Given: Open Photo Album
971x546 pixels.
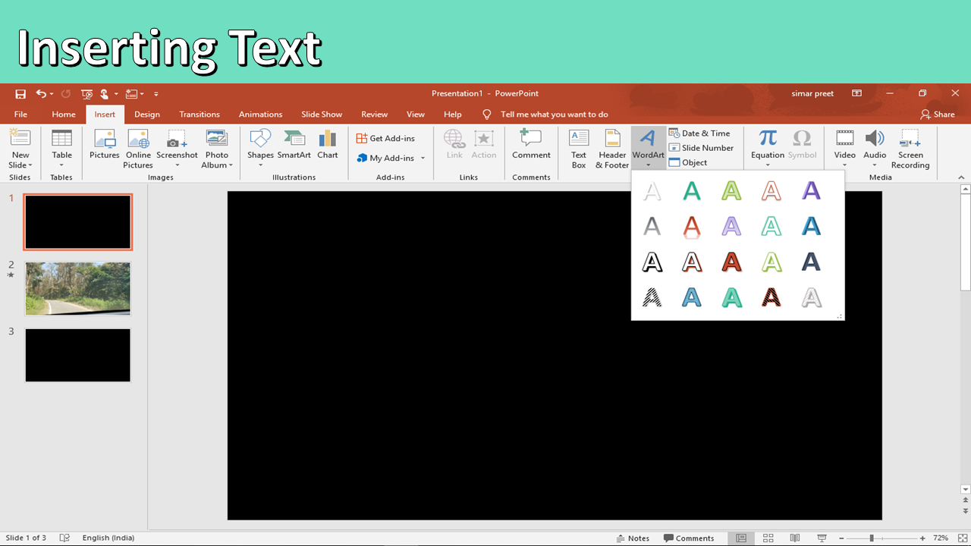Looking at the screenshot, I should tap(217, 149).
